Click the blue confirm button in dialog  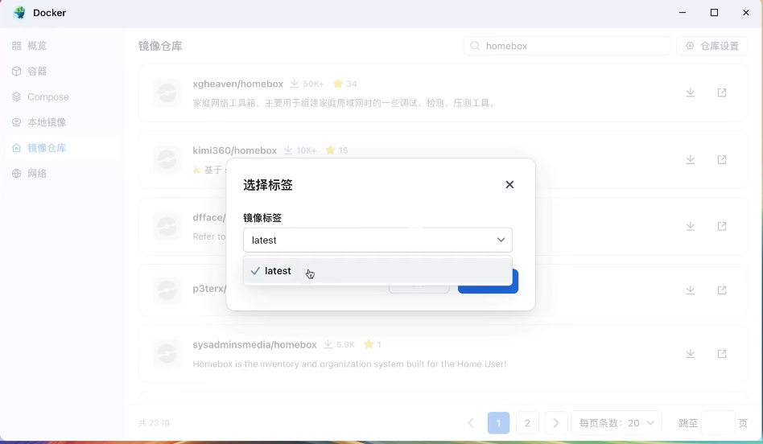tap(488, 287)
